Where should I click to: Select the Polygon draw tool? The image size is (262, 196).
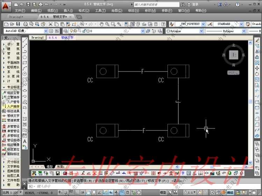click(x=25, y=57)
